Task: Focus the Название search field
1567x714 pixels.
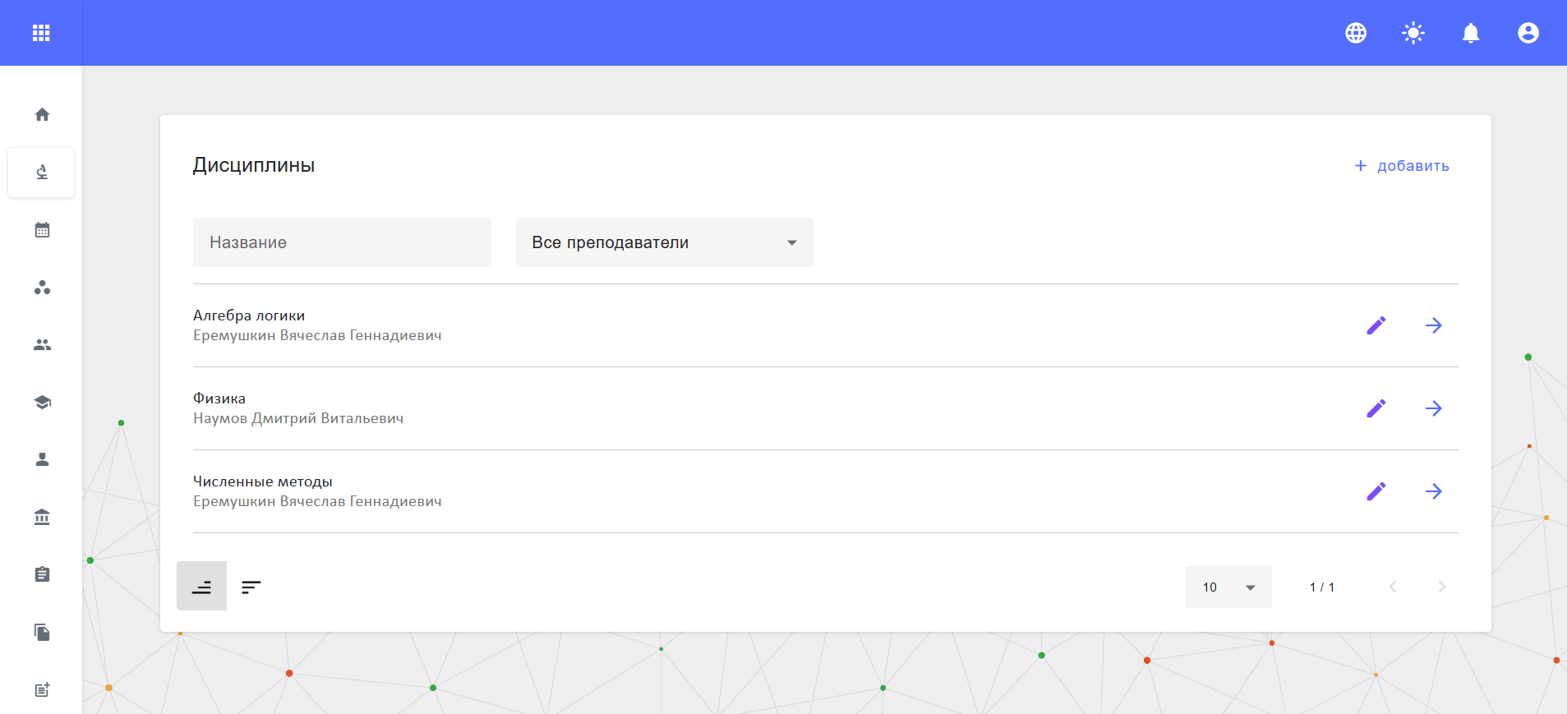Action: [x=342, y=242]
